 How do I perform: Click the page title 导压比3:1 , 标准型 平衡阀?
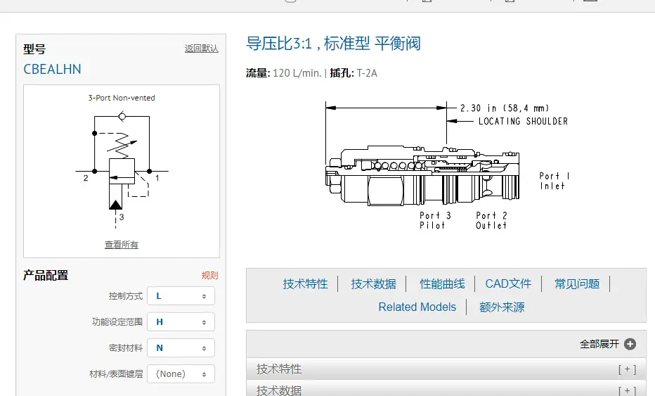333,44
